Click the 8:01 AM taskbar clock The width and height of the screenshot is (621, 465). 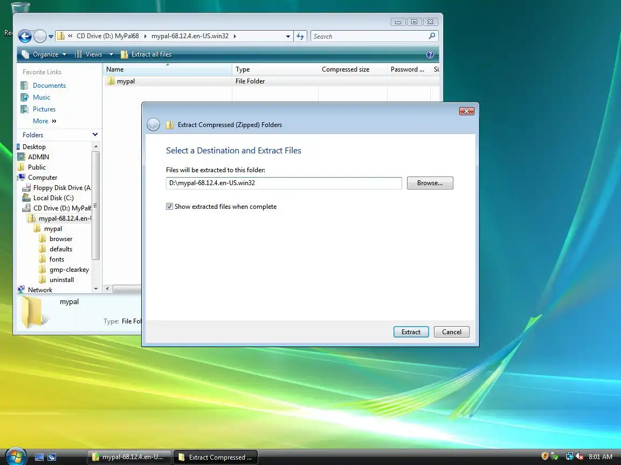click(601, 457)
